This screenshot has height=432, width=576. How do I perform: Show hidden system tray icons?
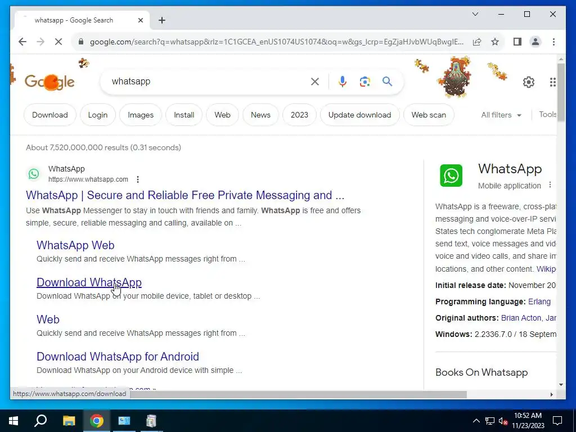tap(476, 421)
